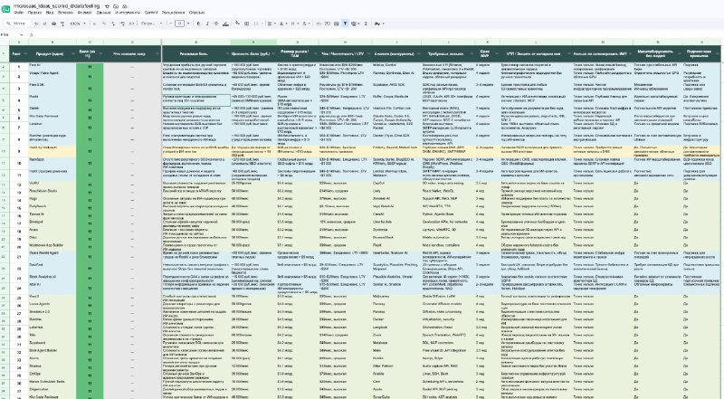Star this spreadsheet document

point(107,6)
